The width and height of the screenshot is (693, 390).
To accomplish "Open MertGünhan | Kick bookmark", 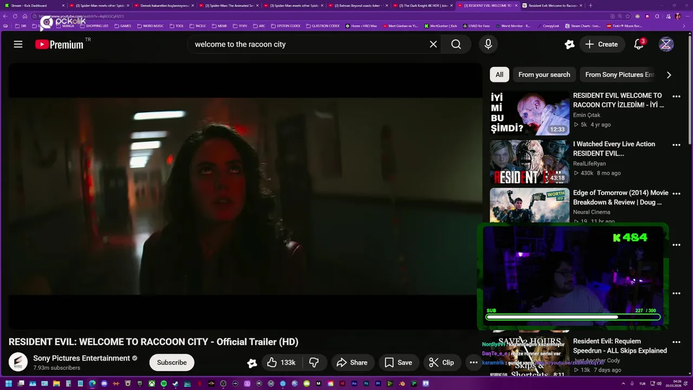I will [441, 25].
